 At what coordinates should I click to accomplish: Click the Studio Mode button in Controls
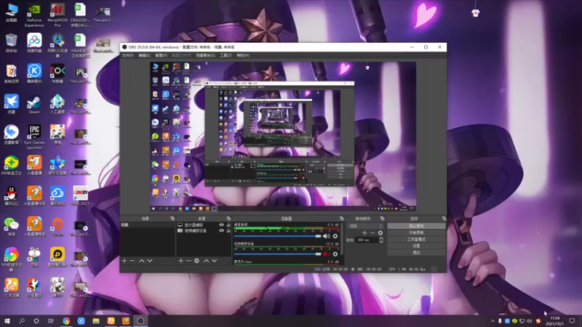pyautogui.click(x=416, y=239)
